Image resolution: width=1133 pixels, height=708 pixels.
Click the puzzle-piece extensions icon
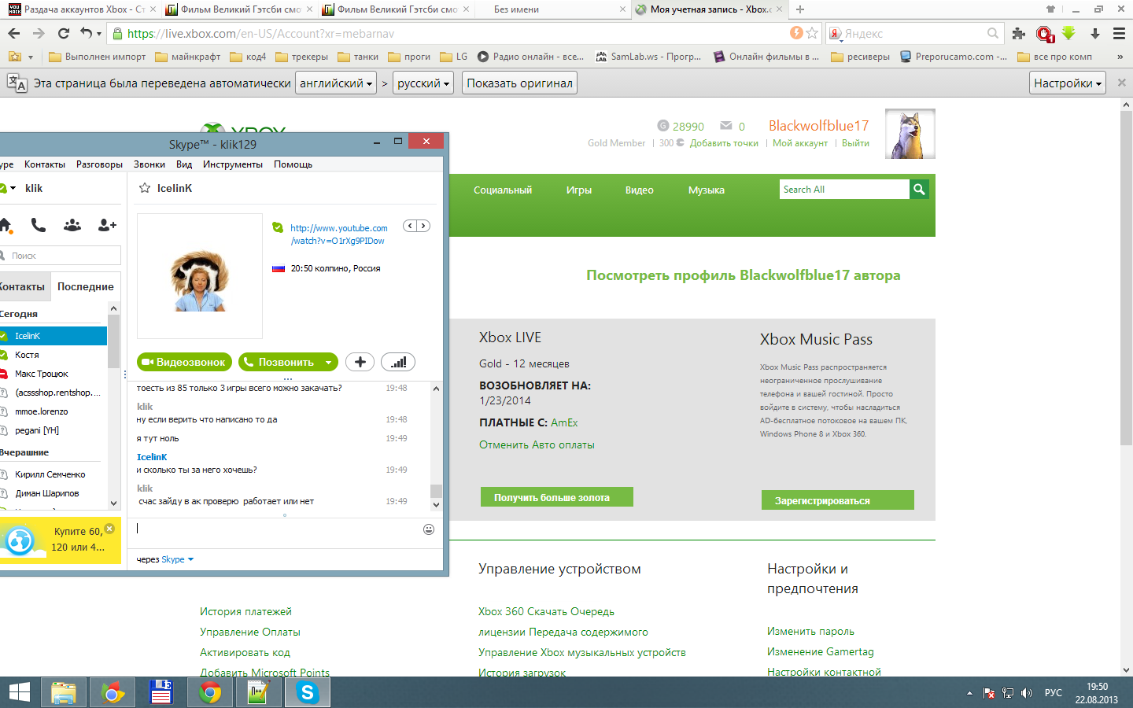coord(1019,33)
